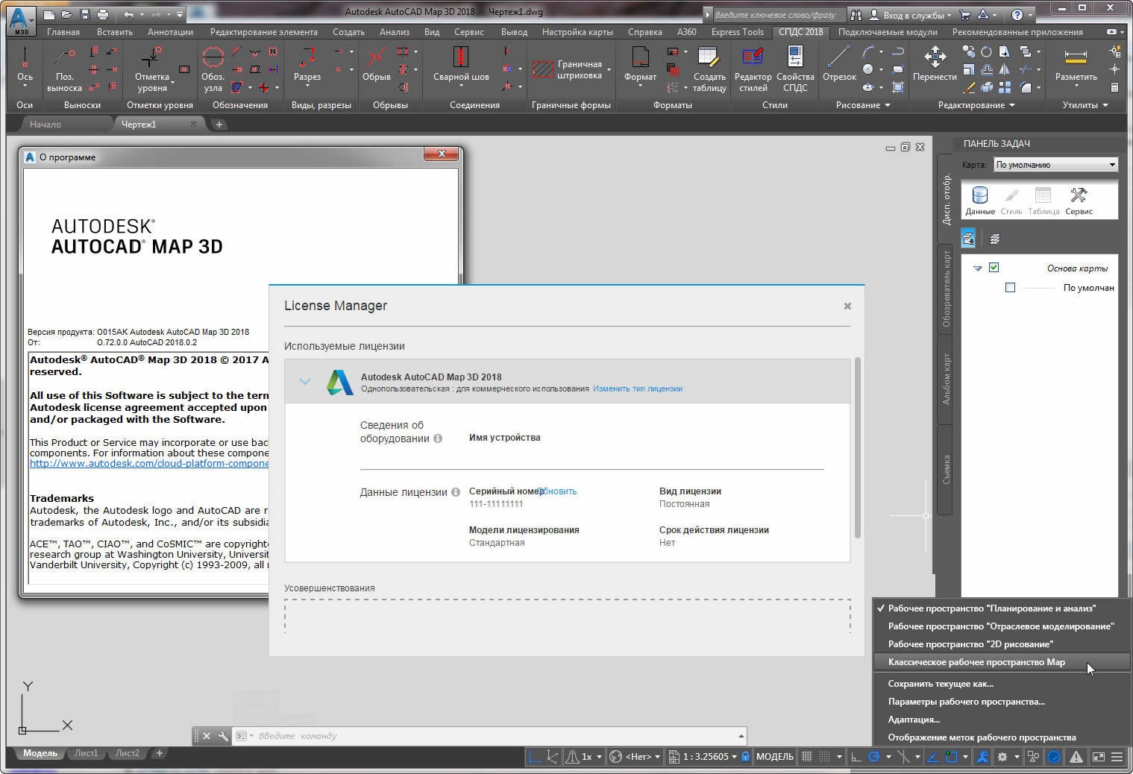Click the Save icon in quick access toolbar

[x=84, y=14]
